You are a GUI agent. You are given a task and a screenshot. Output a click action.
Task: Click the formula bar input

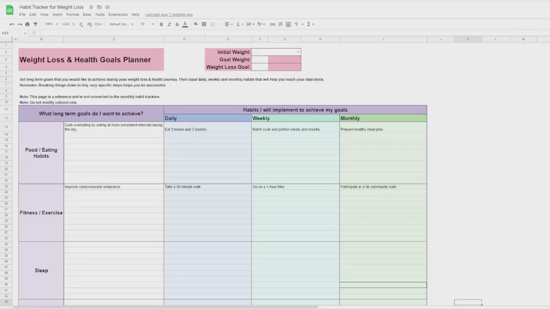click(x=258, y=33)
